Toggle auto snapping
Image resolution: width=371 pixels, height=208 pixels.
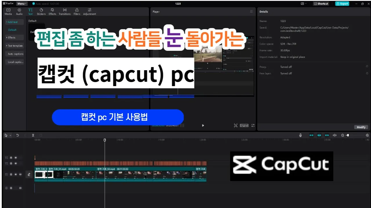(x=319, y=135)
